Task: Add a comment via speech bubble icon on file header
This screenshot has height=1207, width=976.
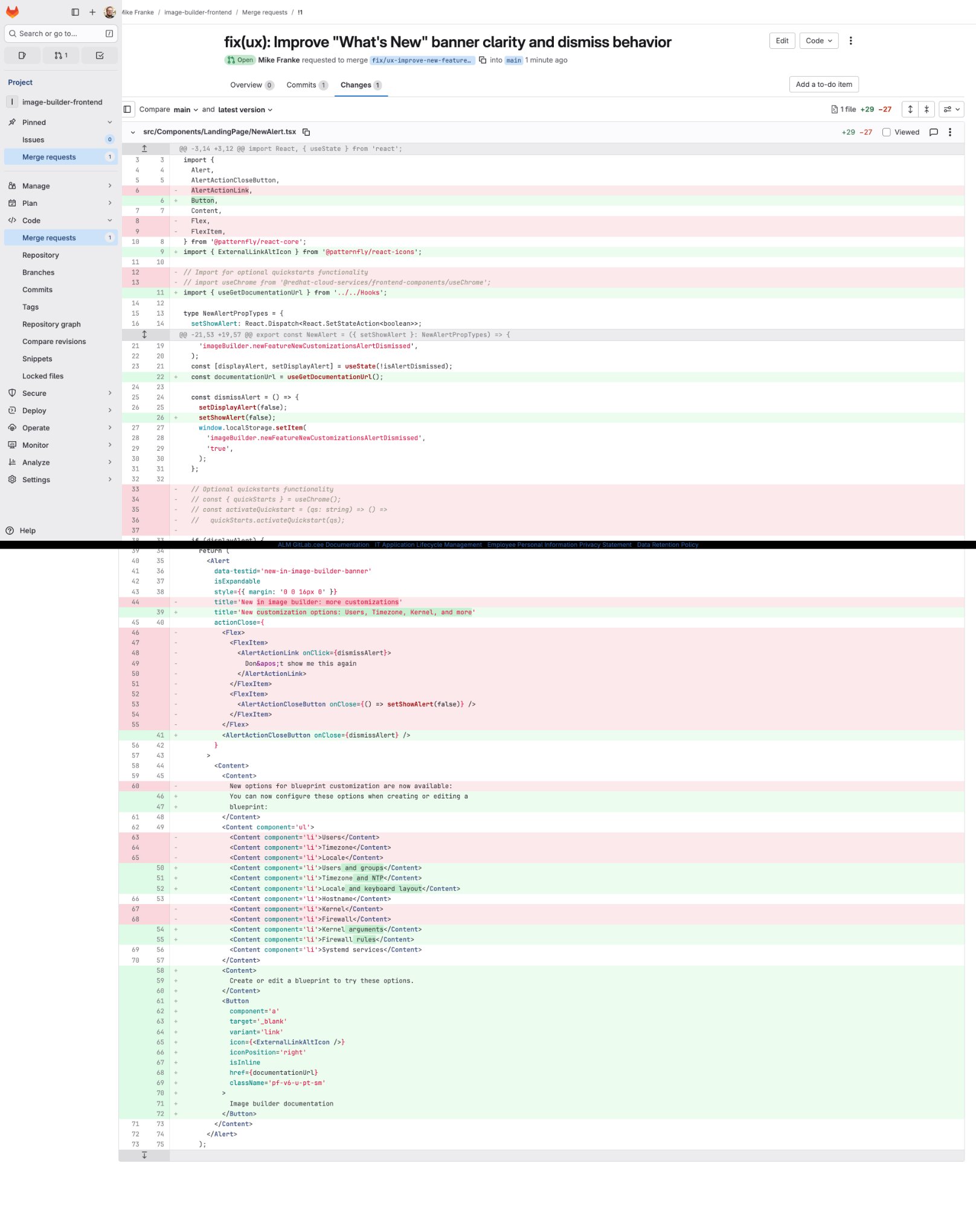Action: (934, 132)
